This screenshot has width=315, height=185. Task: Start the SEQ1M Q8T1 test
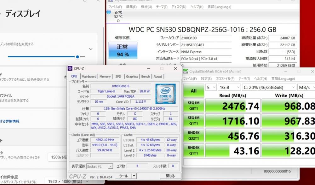194,106
